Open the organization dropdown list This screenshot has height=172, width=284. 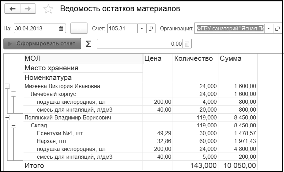269,29
